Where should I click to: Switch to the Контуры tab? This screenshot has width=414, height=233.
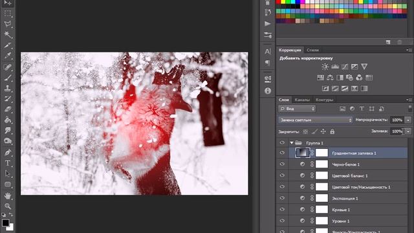coord(324,100)
